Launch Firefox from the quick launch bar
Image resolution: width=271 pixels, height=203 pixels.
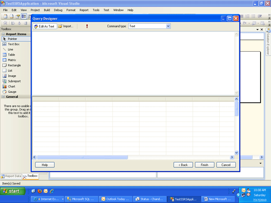coord(40,191)
